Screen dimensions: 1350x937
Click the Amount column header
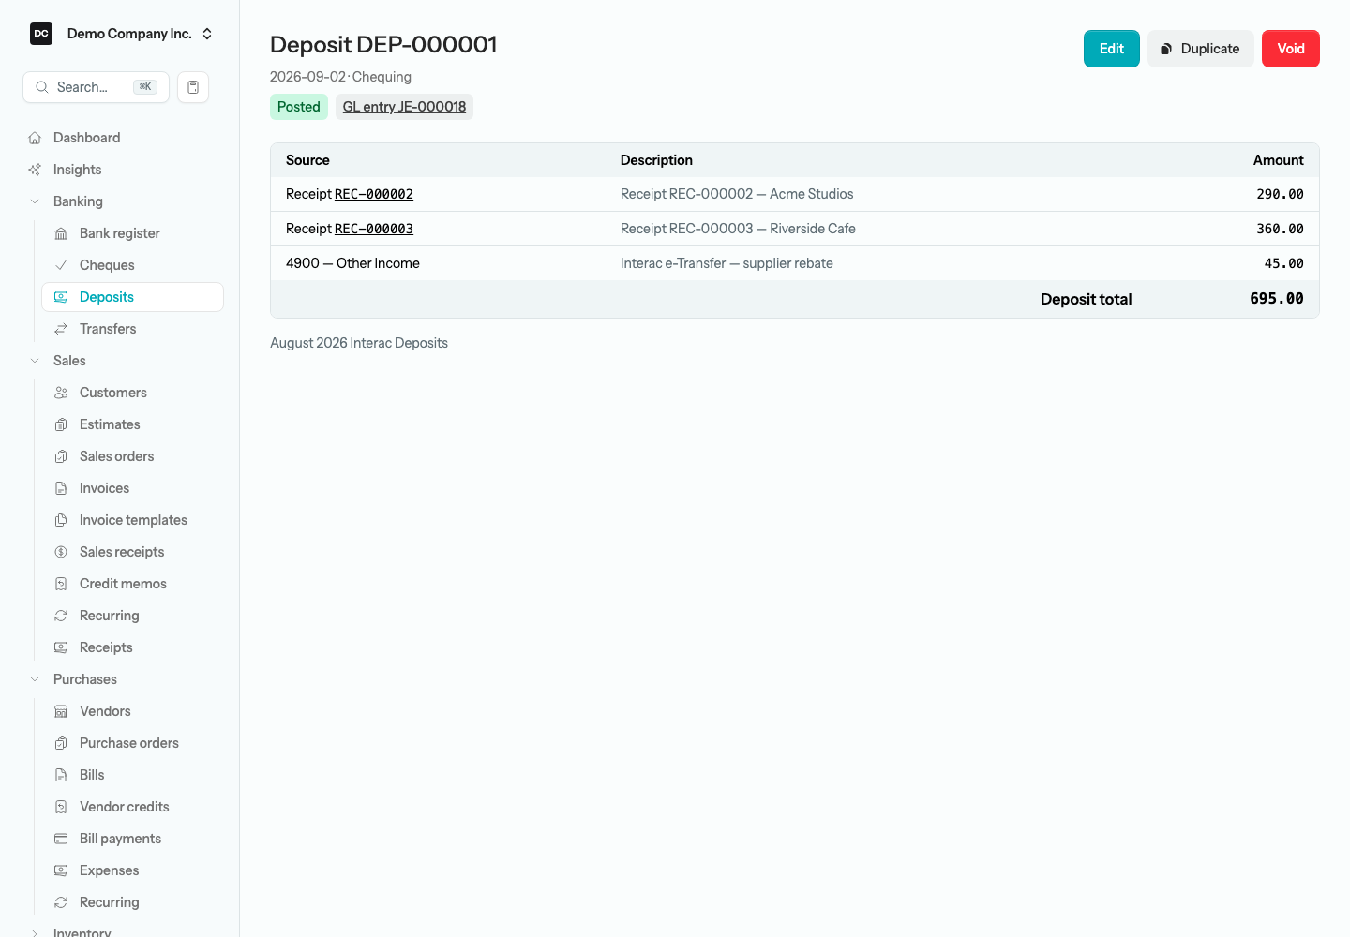1278,160
